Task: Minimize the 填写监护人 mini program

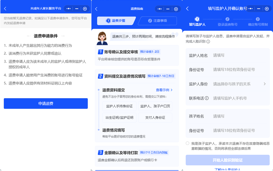Action: (259, 9)
